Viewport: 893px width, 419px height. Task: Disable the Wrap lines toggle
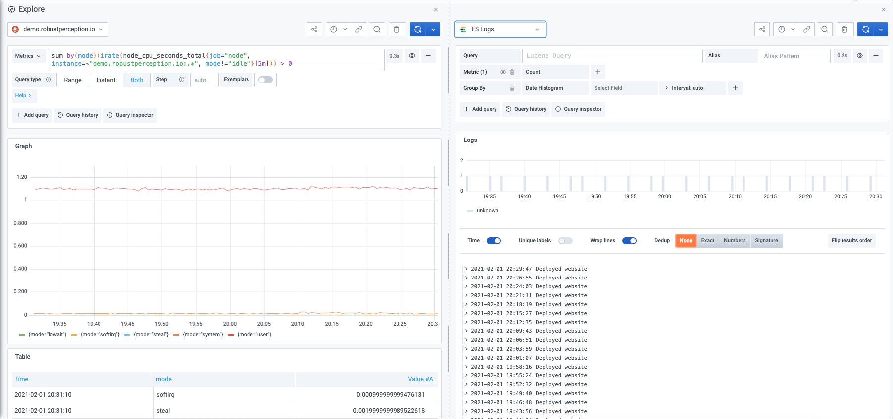629,241
